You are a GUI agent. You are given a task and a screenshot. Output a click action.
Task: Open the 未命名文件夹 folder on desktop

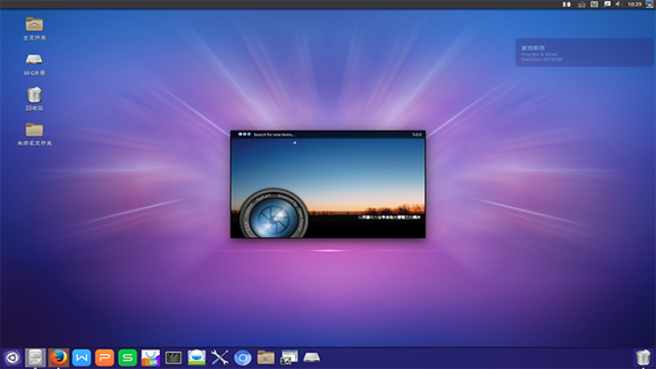(34, 134)
